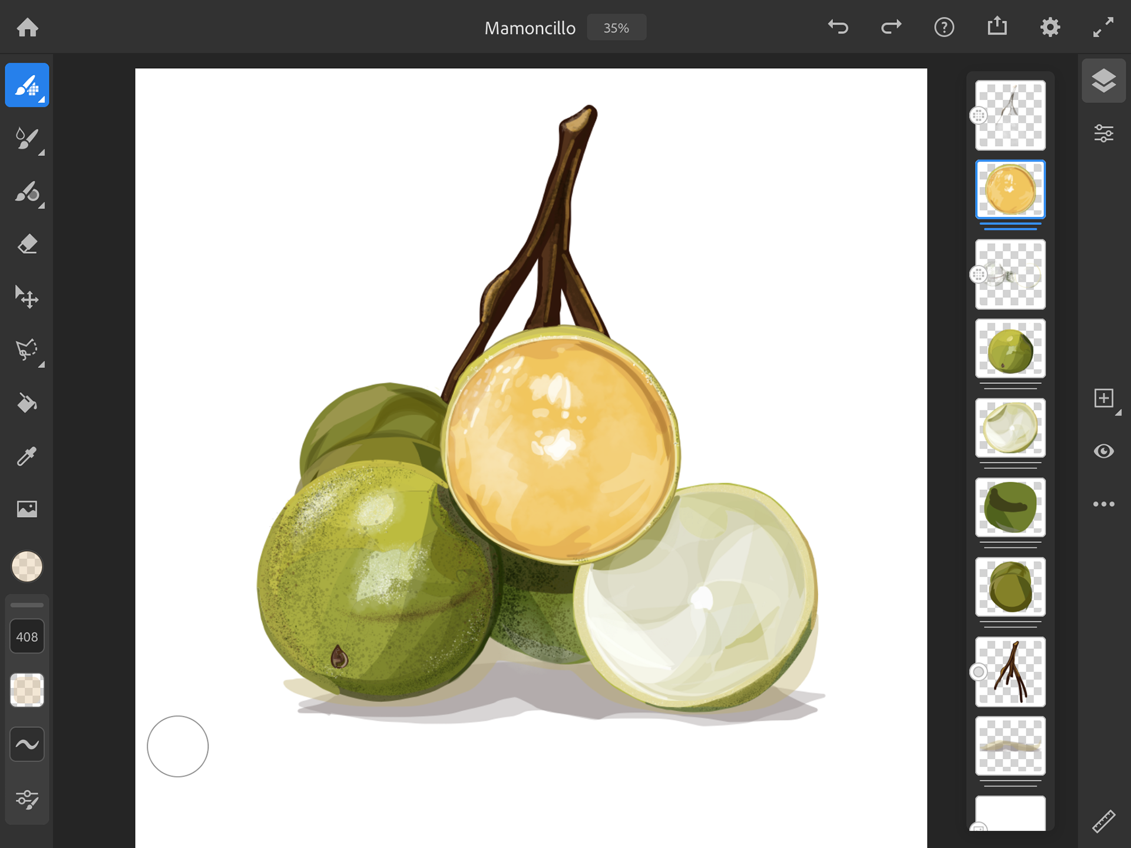Select the Pixel brush tool
This screenshot has width=1131, height=848.
click(x=27, y=85)
